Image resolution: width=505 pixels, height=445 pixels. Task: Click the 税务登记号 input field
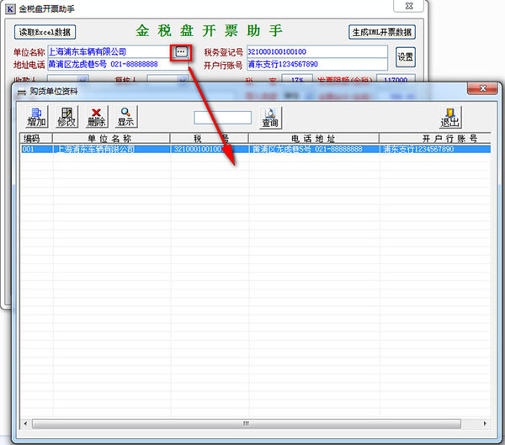316,52
